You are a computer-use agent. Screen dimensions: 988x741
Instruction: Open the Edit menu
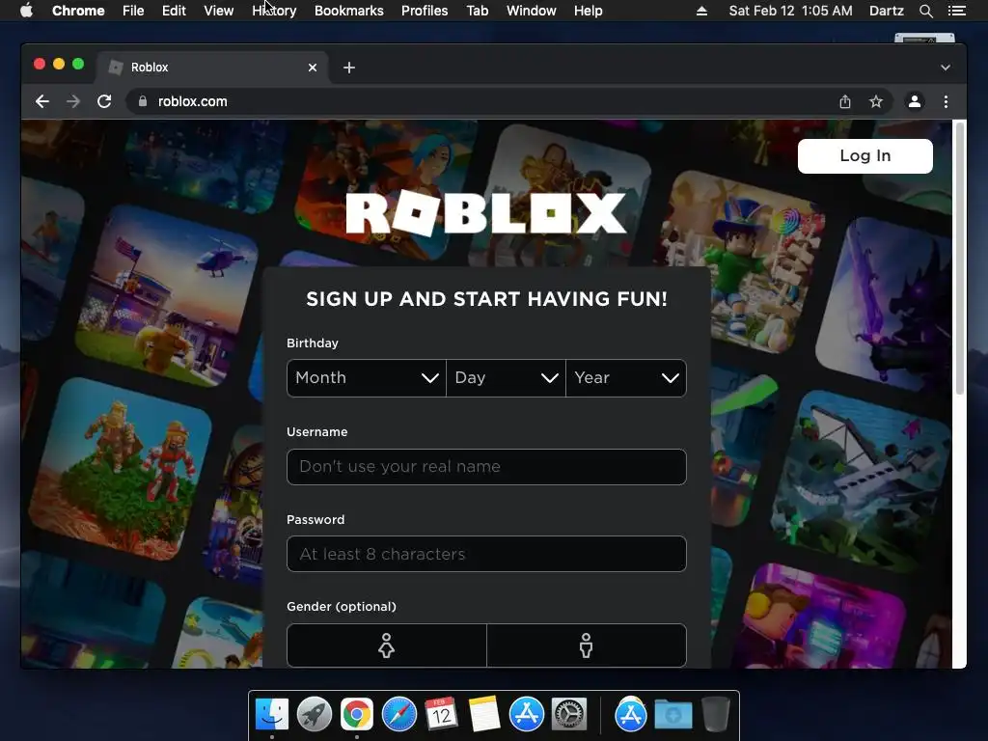pos(174,11)
